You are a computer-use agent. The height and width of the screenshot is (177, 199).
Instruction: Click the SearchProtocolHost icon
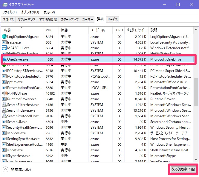click(x=4, y=116)
